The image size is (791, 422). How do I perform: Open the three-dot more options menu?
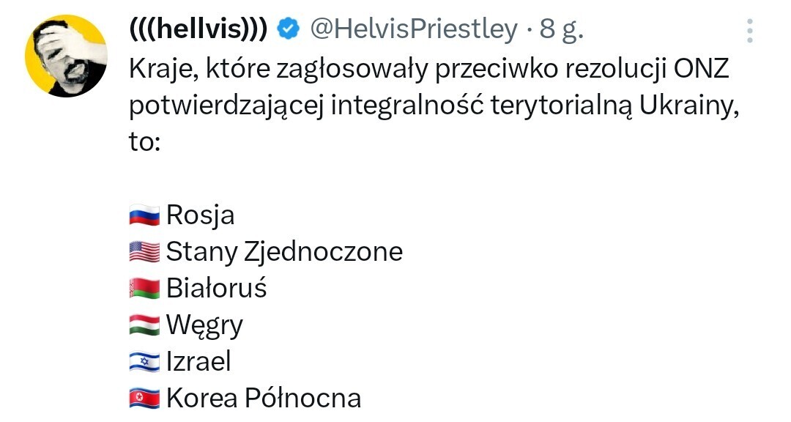coord(749,32)
